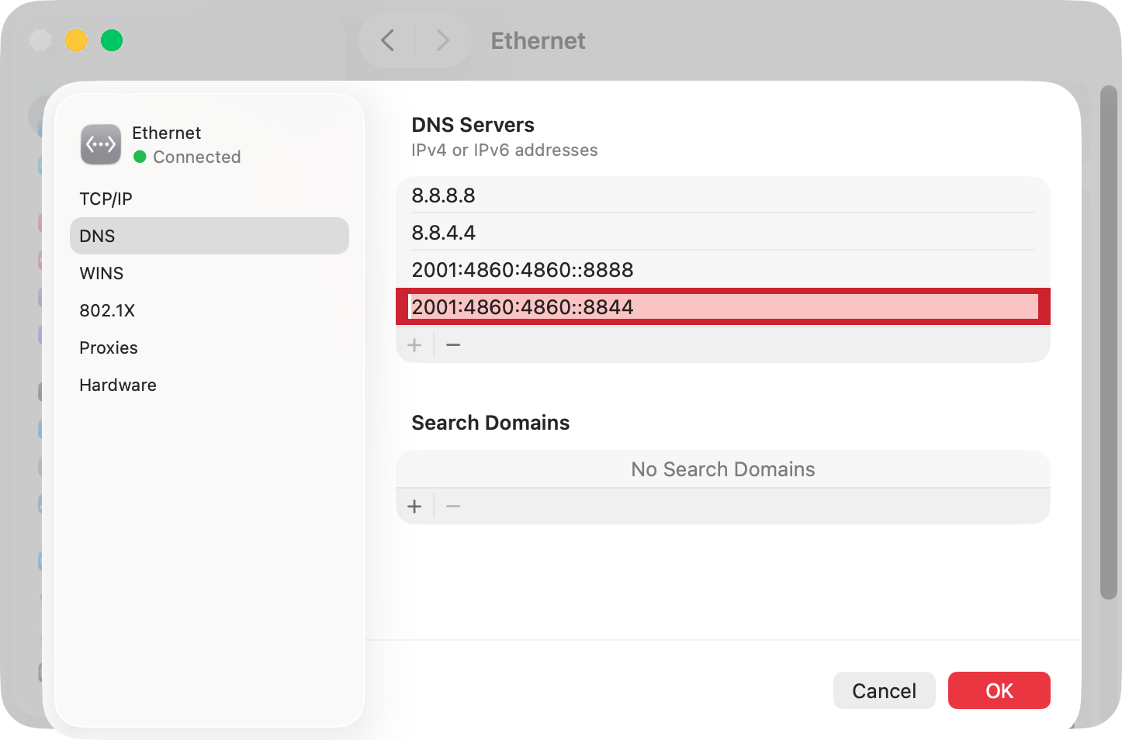Show the Hardware settings section
The image size is (1122, 740).
tap(117, 385)
